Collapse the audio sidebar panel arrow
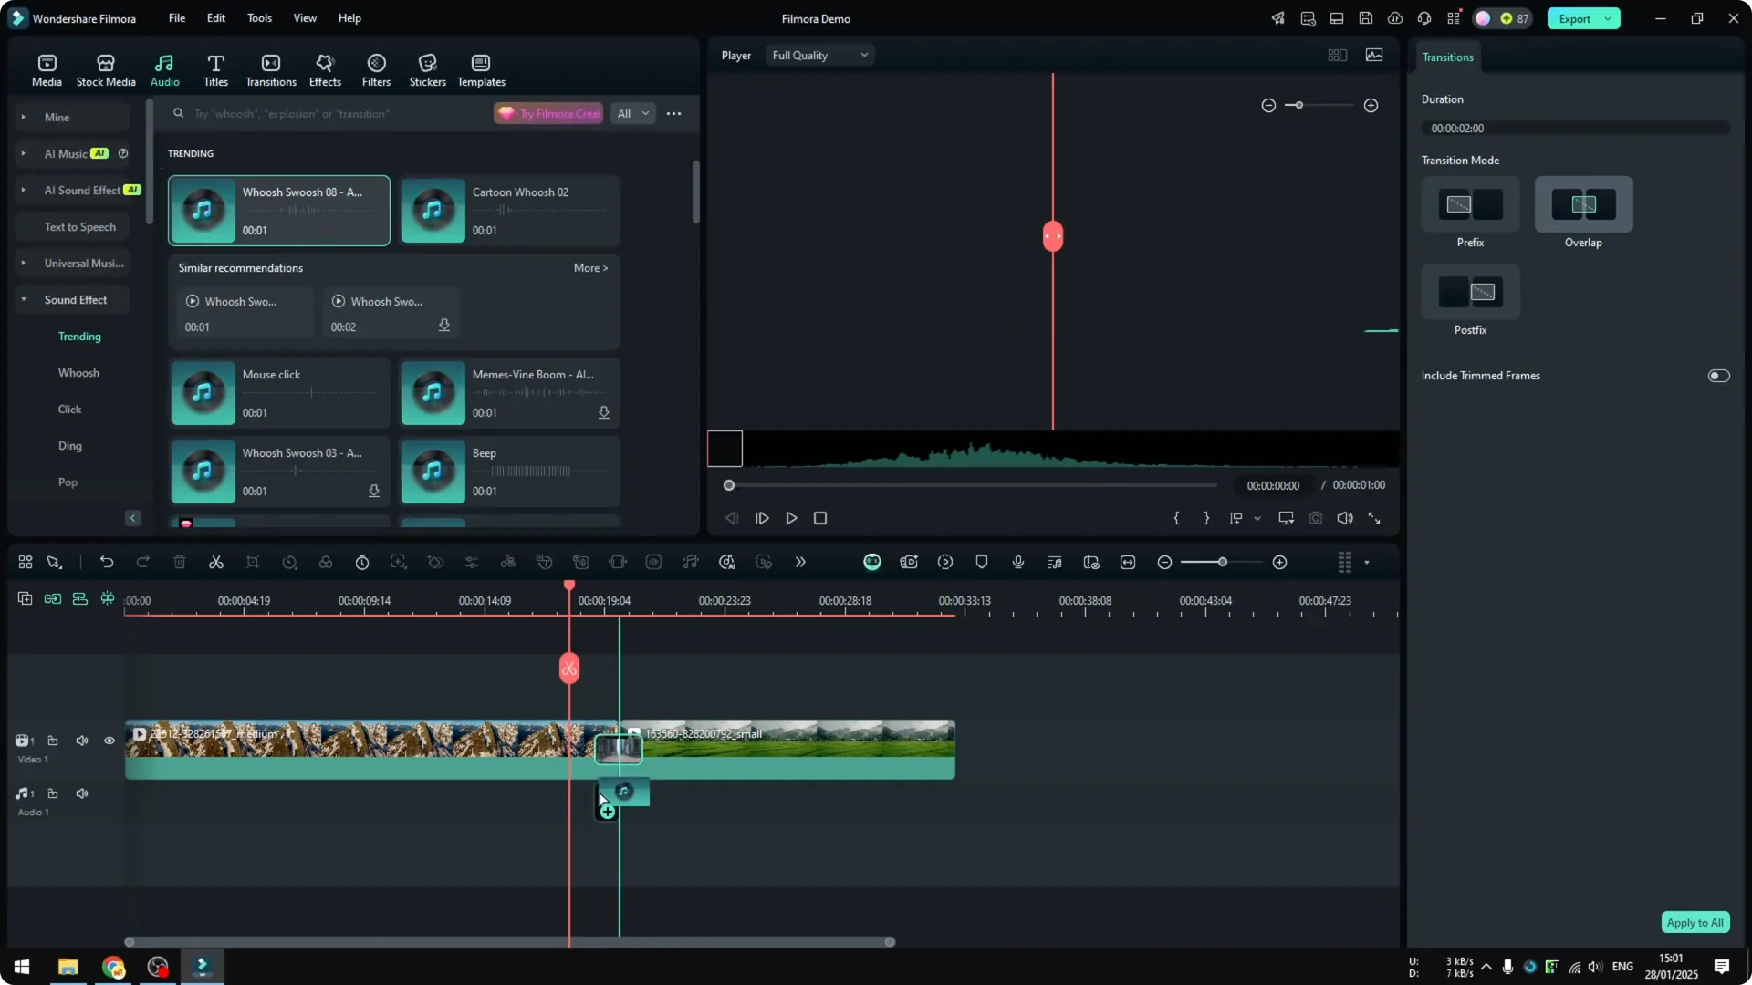Viewport: 1752px width, 985px height. (x=132, y=518)
